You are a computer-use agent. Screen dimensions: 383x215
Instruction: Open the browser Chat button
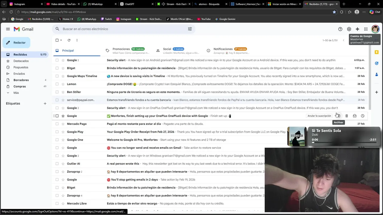374,12
